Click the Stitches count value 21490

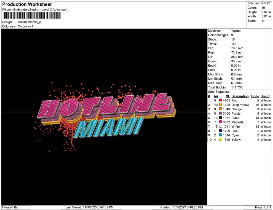click(x=266, y=3)
